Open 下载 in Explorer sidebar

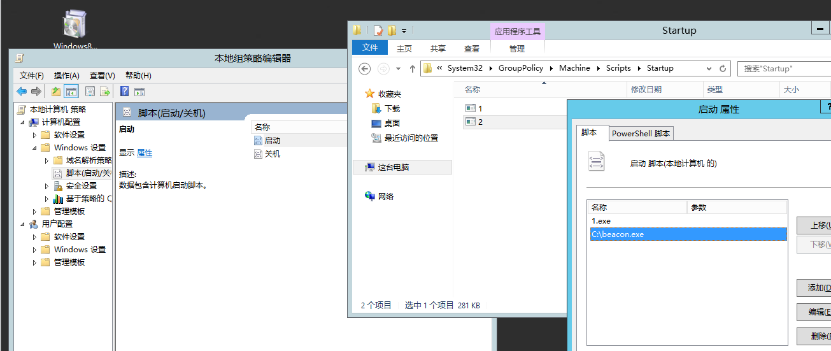(x=392, y=108)
